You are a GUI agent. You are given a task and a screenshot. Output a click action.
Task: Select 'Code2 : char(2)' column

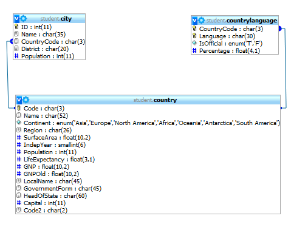coord(46,211)
